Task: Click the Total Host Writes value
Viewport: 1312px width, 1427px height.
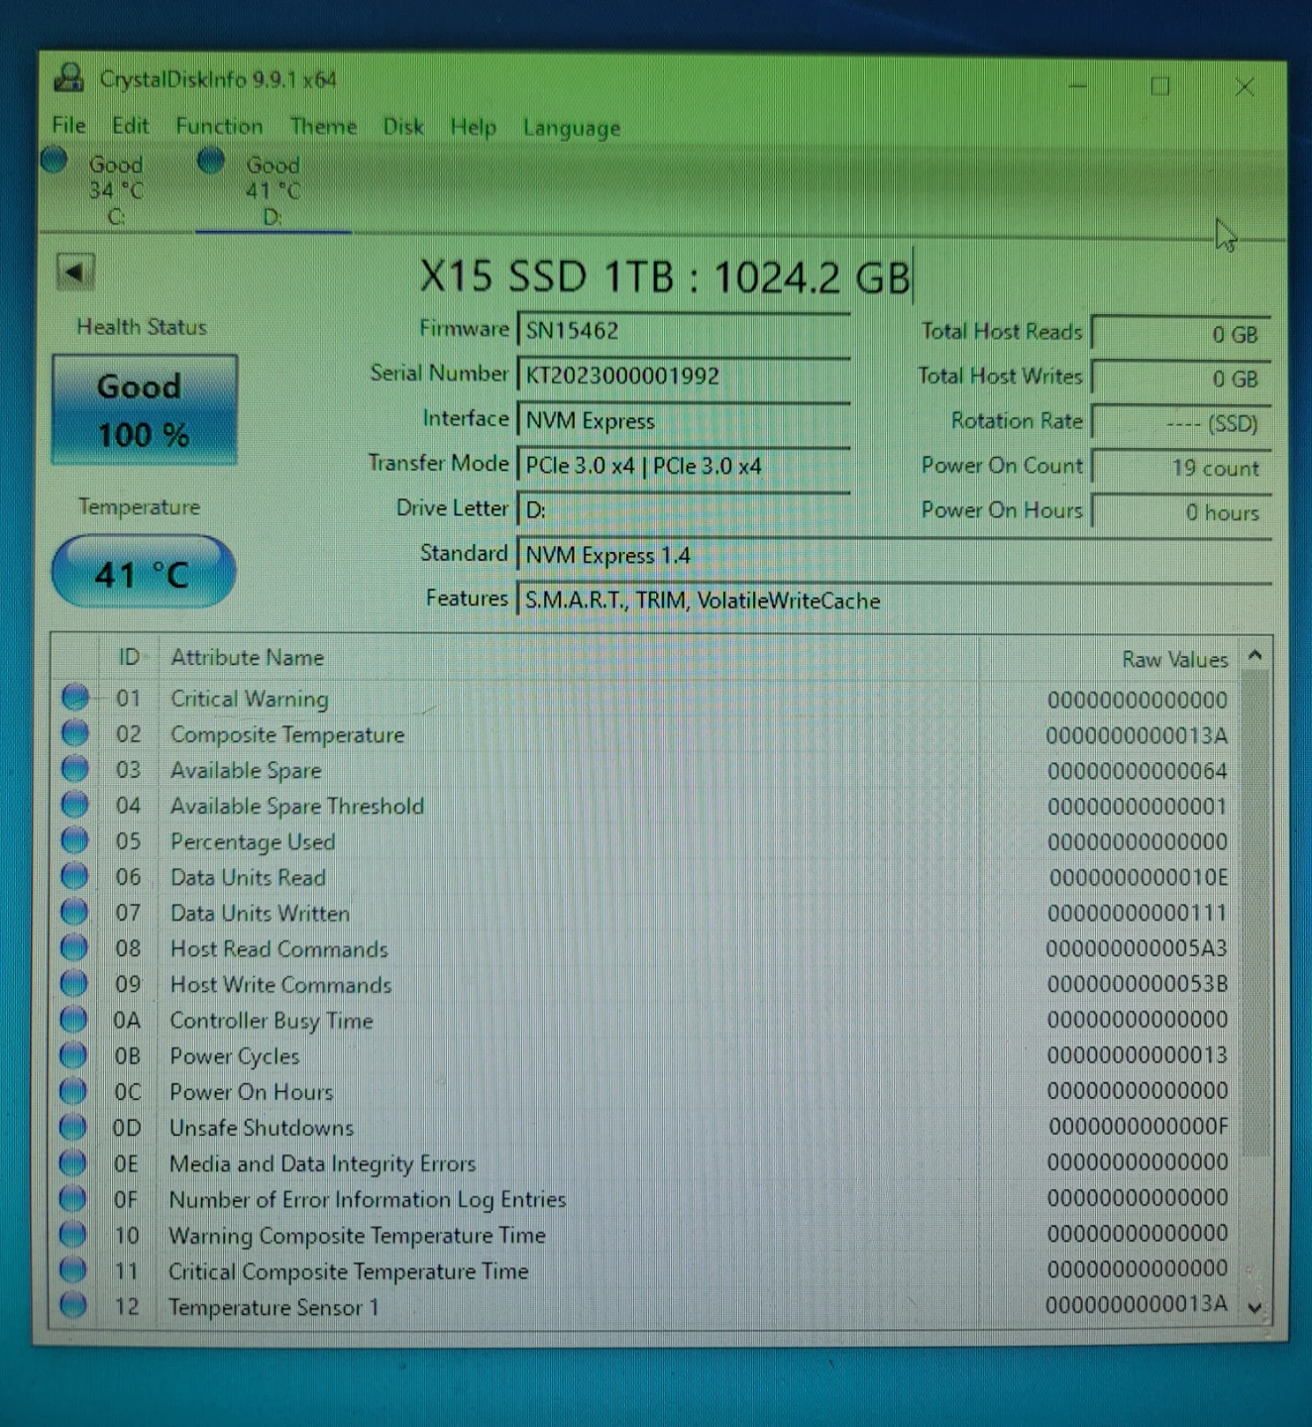Action: 1180,379
